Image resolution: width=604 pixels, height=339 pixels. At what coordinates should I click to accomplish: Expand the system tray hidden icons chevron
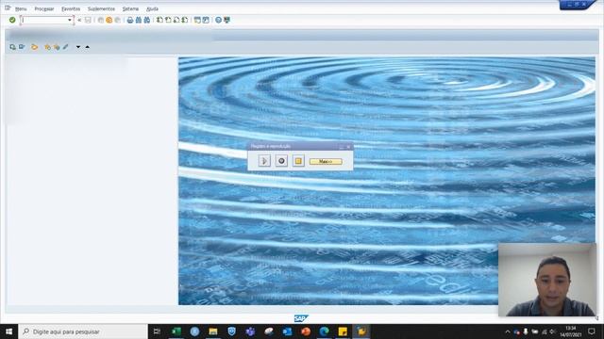pos(508,331)
